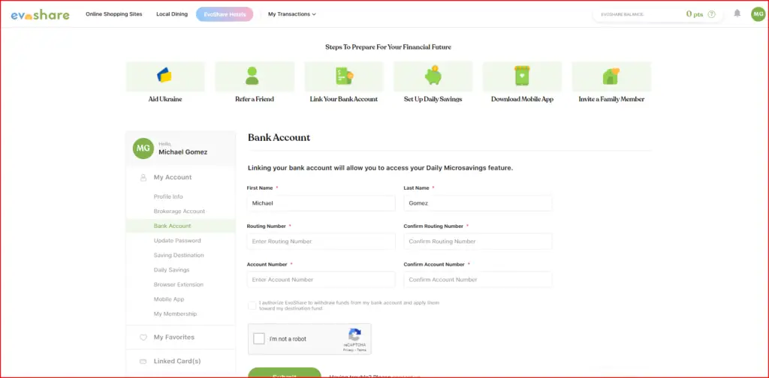Click the reCAPTCHA Terms link
769x378 pixels.
tap(361, 350)
